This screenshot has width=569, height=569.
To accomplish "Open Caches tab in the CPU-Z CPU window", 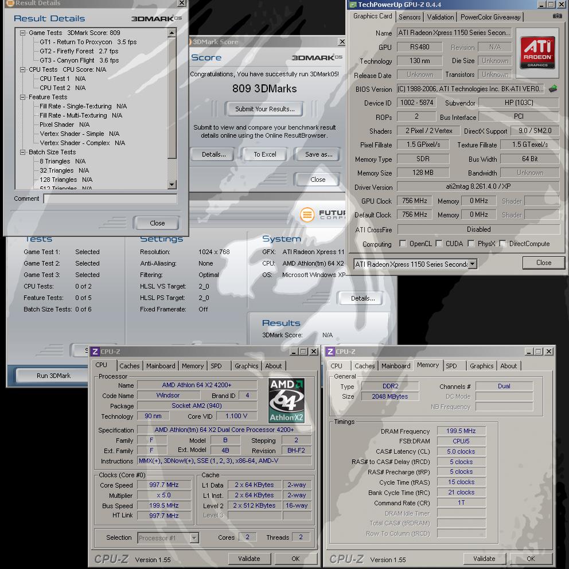I will 129,366.
